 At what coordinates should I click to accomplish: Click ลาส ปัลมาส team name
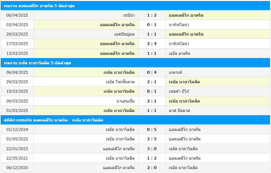(179, 111)
